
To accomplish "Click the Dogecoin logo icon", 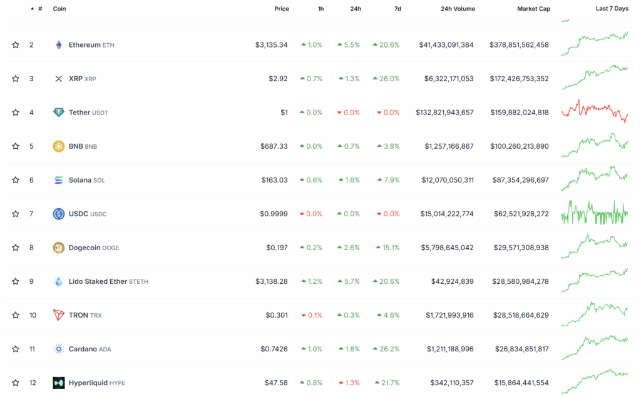I will pyautogui.click(x=58, y=248).
